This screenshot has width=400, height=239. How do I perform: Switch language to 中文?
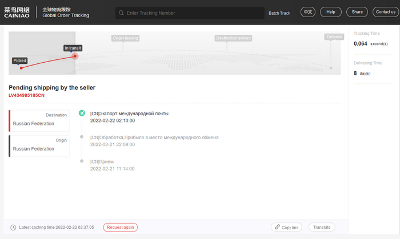pos(308,12)
